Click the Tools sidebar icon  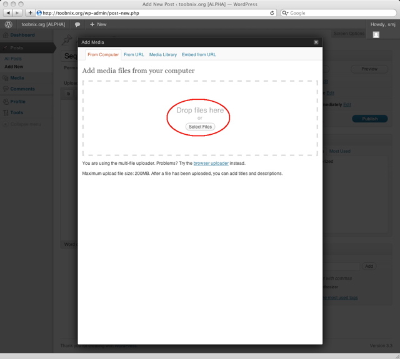click(x=6, y=112)
